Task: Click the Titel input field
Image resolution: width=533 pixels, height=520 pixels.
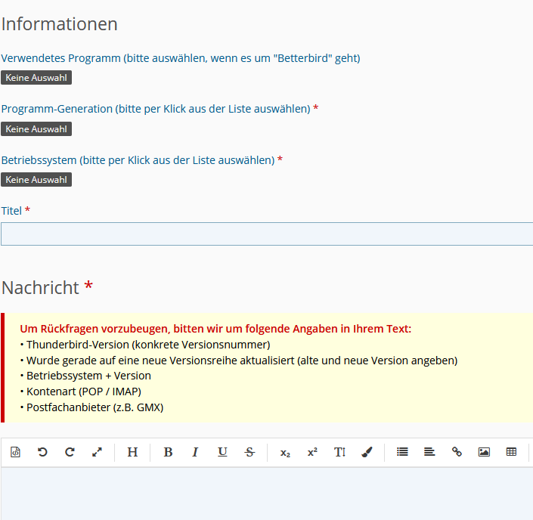Action: click(266, 234)
